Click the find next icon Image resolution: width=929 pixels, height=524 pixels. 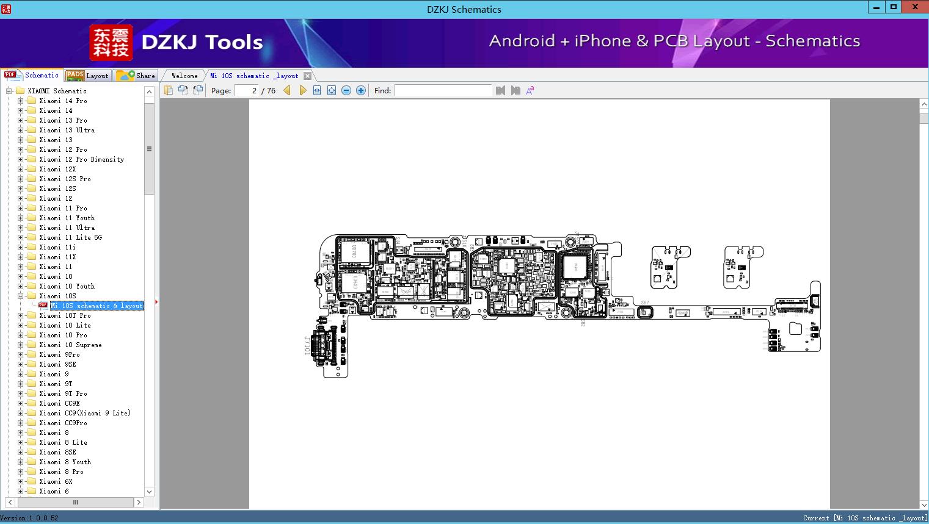tap(516, 90)
